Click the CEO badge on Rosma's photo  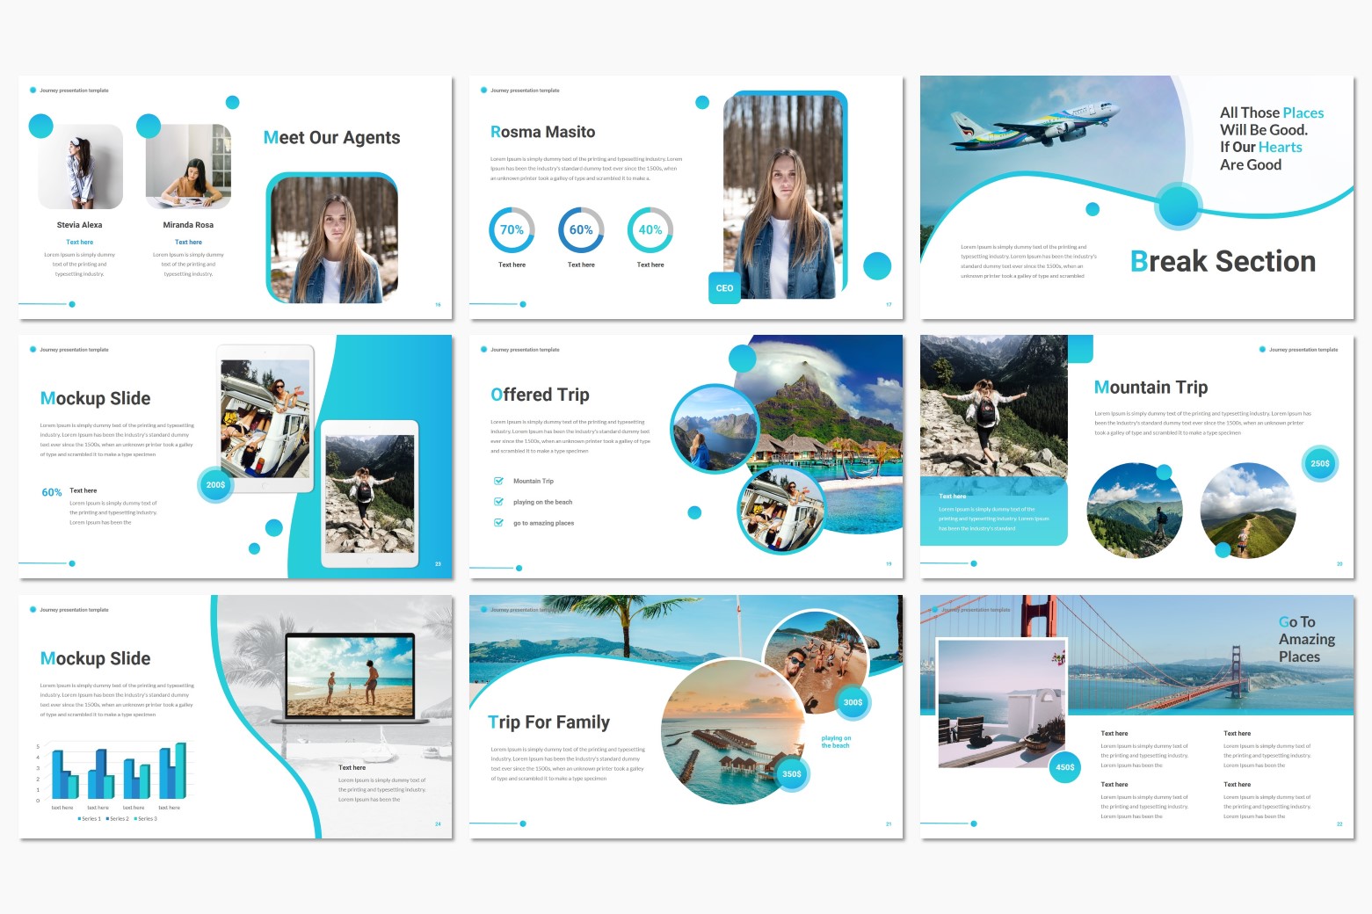tap(724, 288)
